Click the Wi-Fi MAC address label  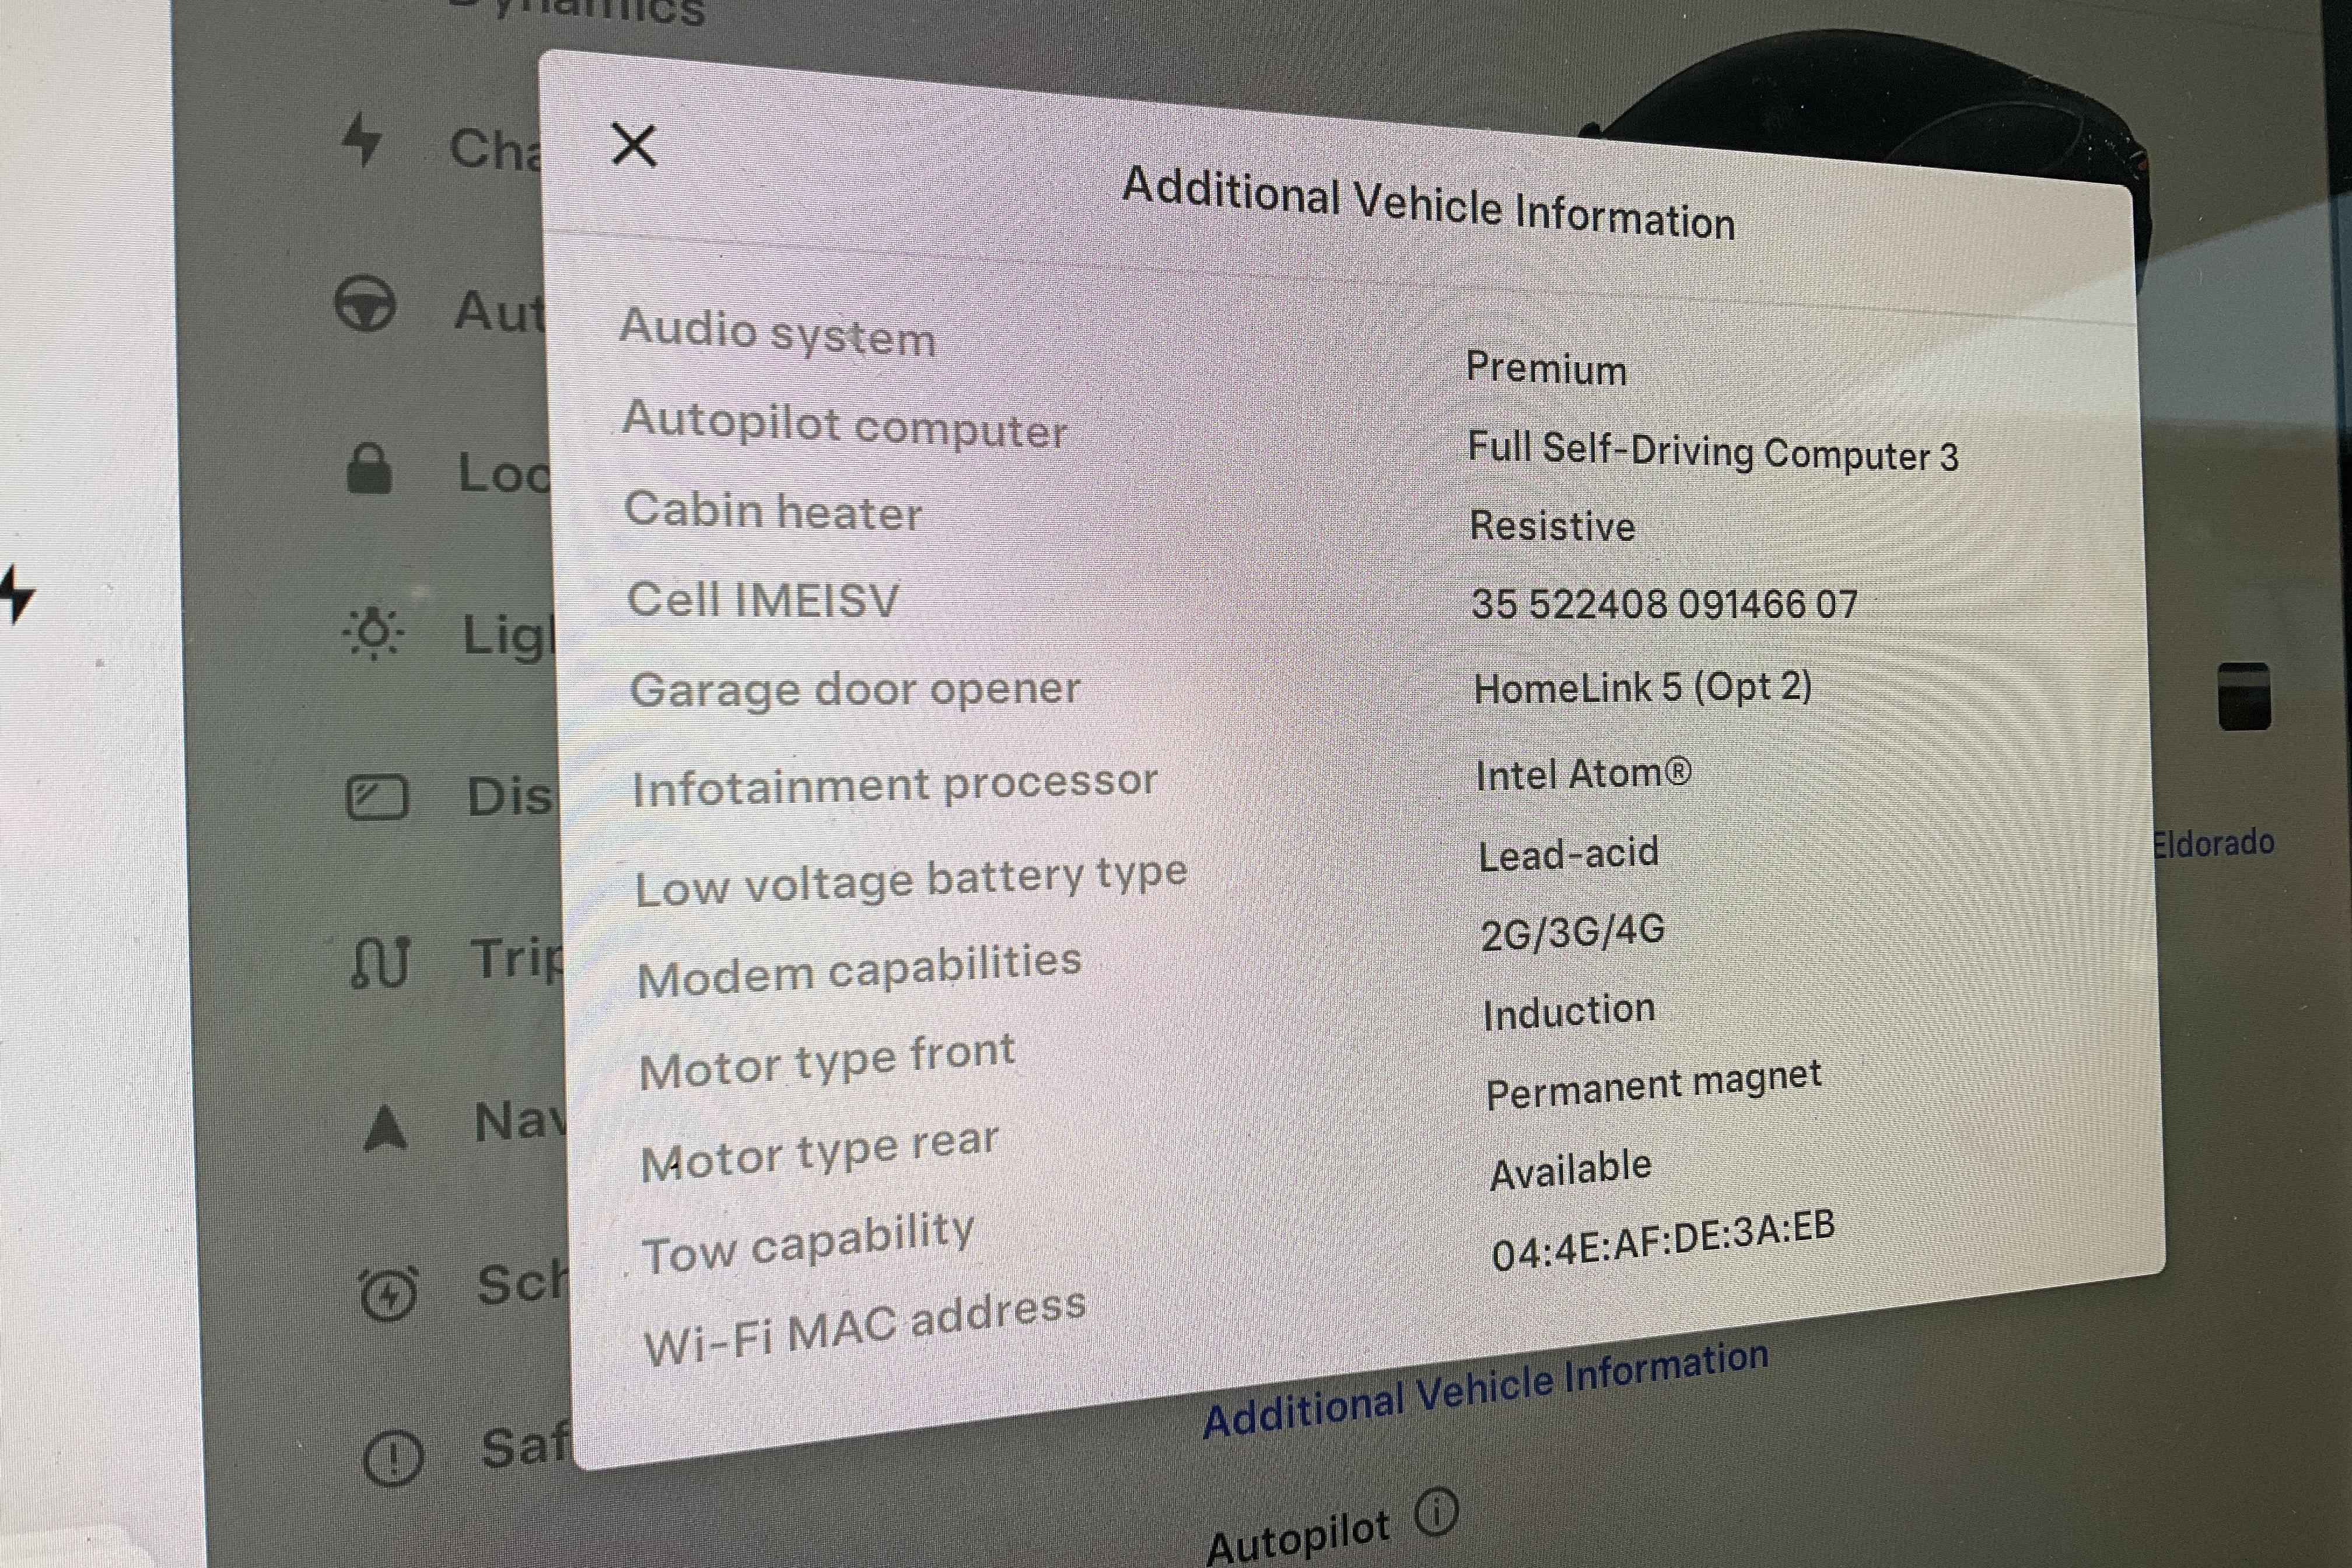click(865, 1326)
